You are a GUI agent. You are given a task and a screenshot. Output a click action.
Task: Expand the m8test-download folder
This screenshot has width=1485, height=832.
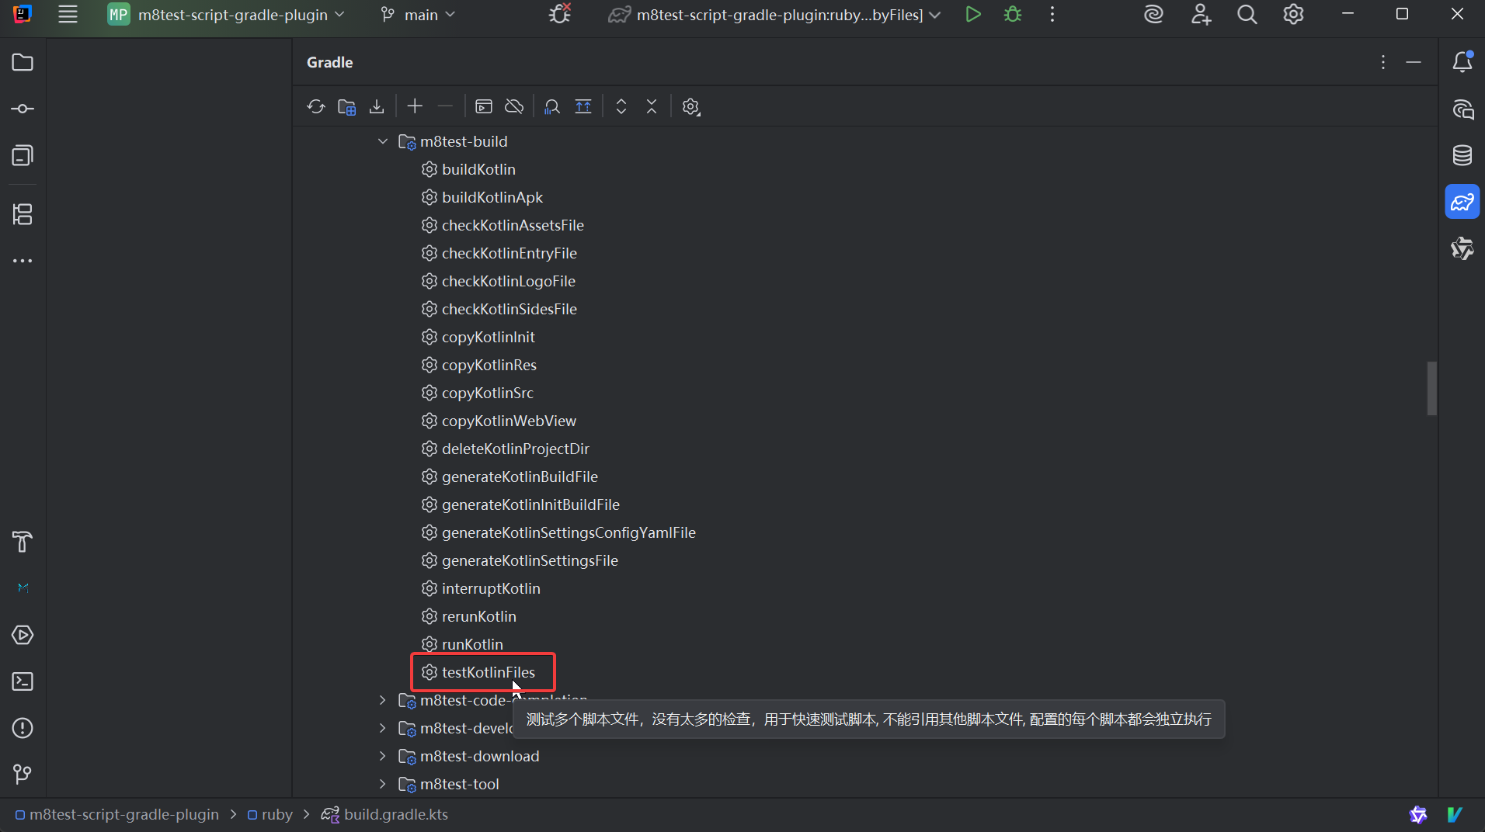[383, 756]
